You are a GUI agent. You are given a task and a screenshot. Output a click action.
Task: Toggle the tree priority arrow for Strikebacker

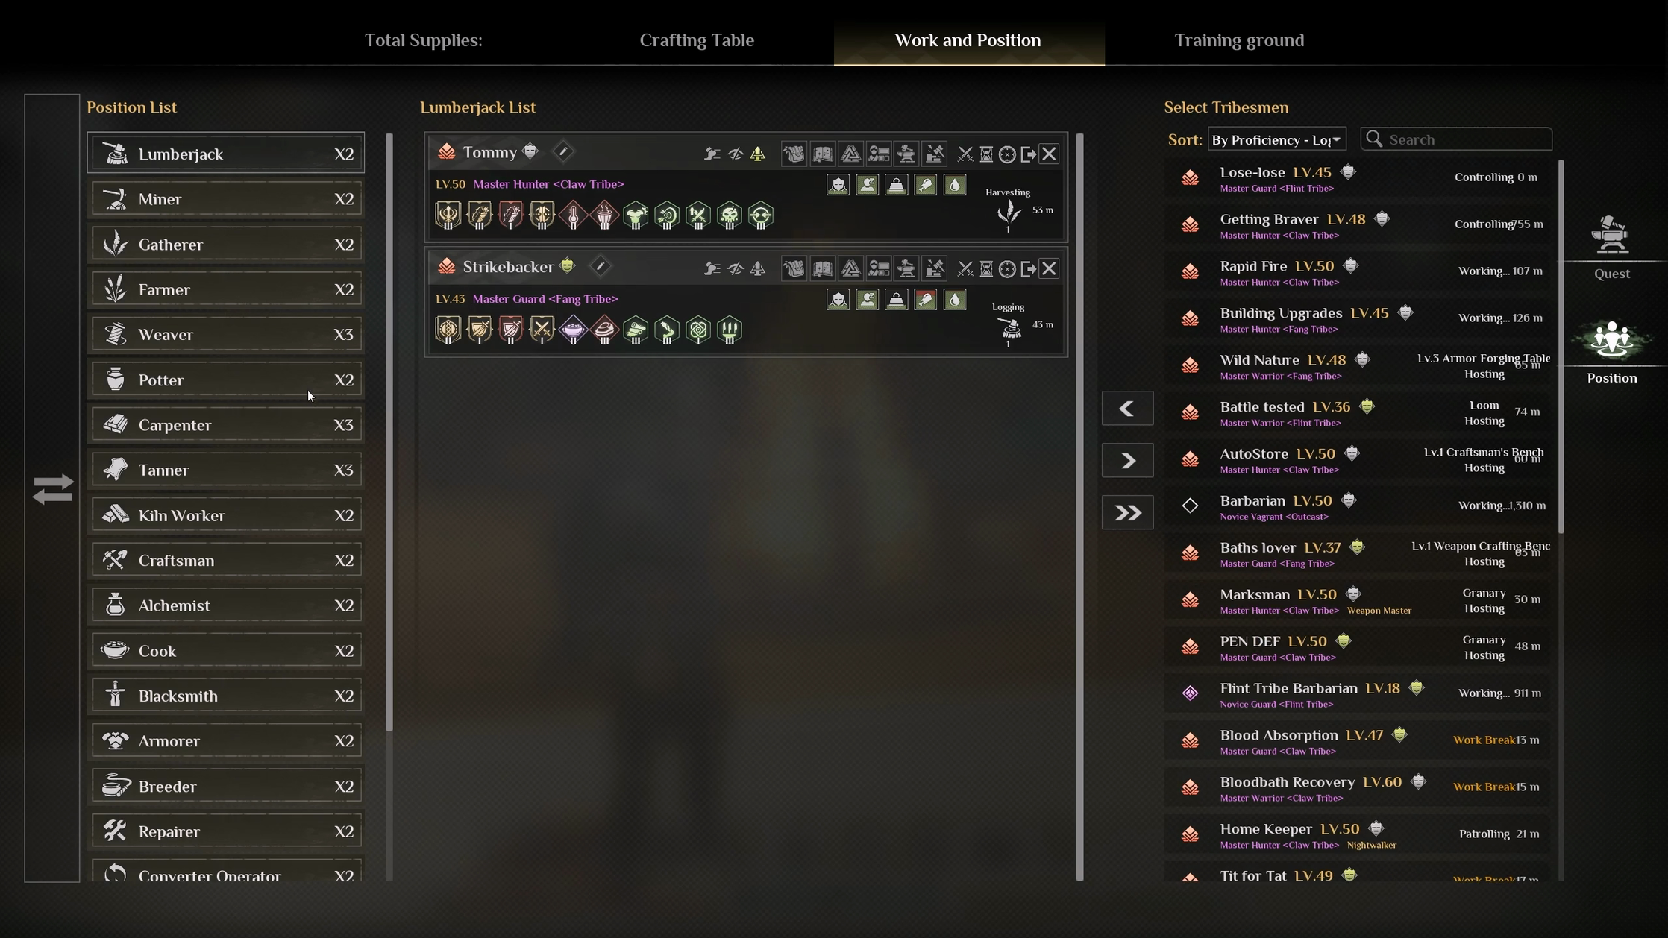coord(757,269)
